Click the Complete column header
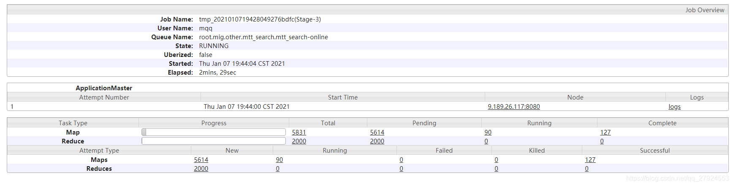The height and width of the screenshot is (186, 733). pos(662,123)
